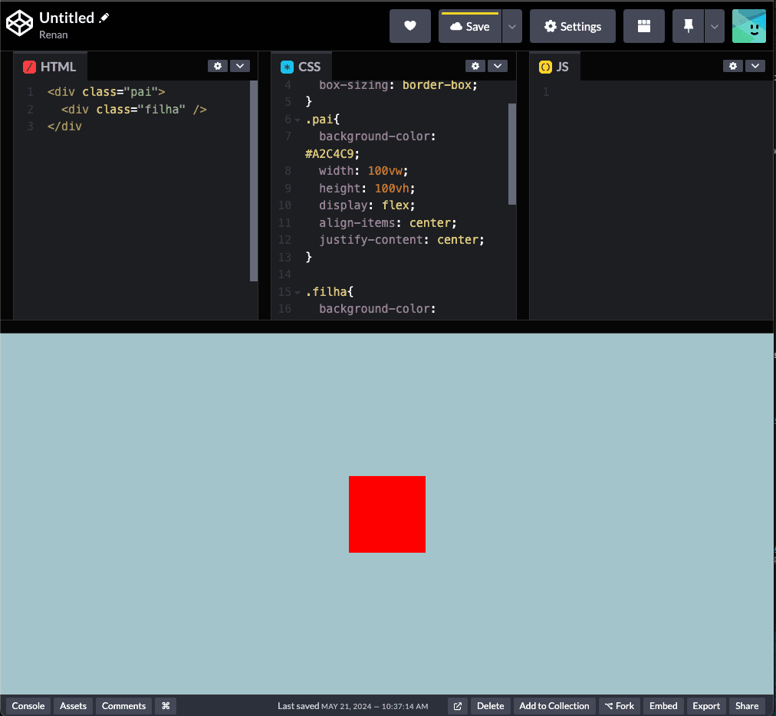Love this pen with the heart button
Viewport: 776px width, 716px height.
click(409, 26)
